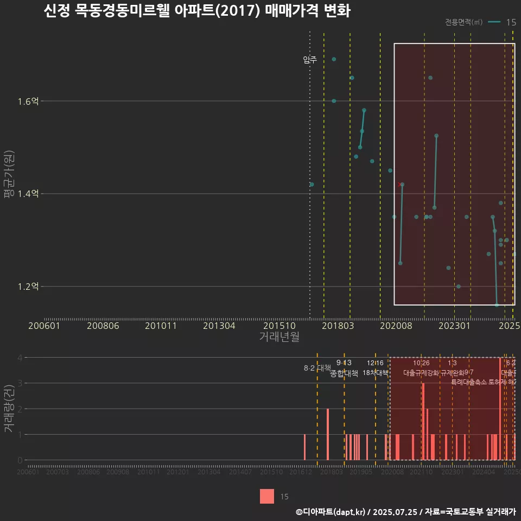Click 202110 on the volume chart axis
Viewport: 521px width, 521px height.
coord(421,472)
